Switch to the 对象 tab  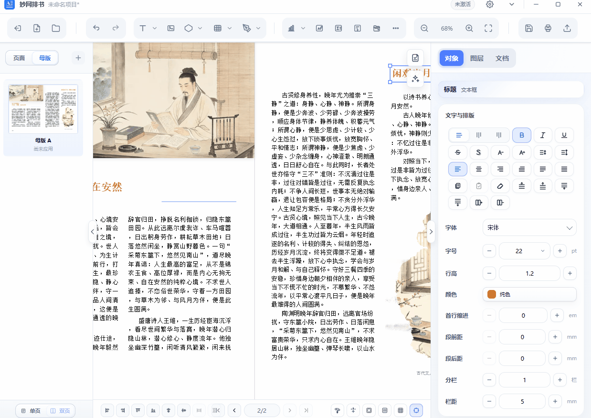coord(451,58)
